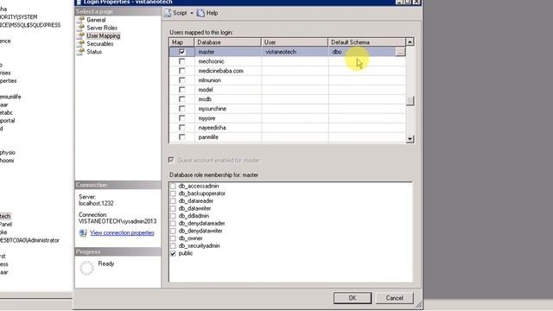Click the Script toolbar icon
This screenshot has width=553, height=311.
(168, 13)
